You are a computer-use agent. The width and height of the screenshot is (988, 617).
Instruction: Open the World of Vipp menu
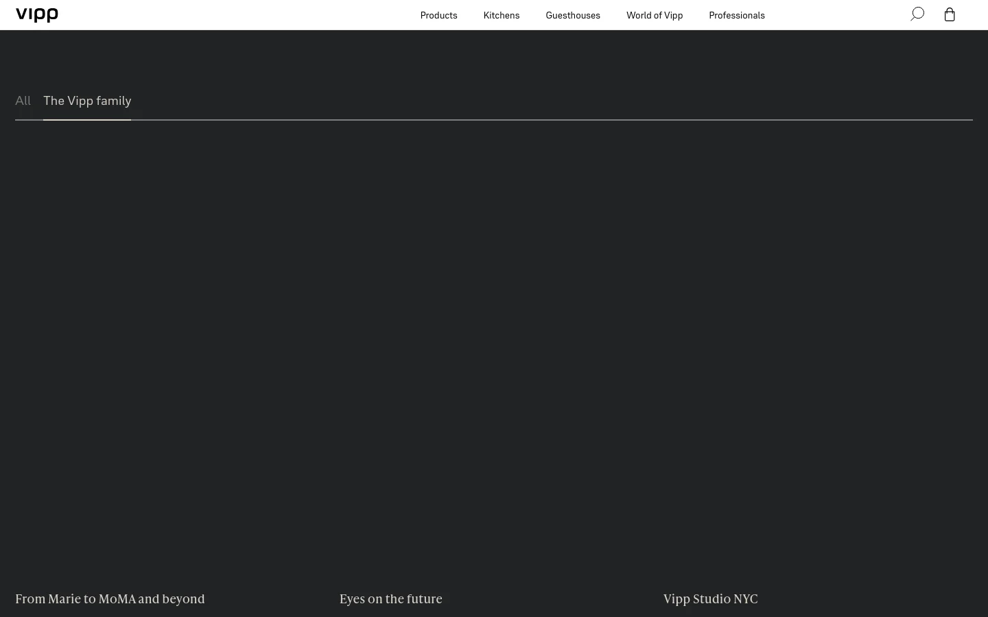tap(655, 15)
